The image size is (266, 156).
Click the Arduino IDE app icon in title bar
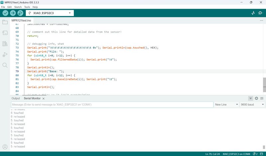2,2
